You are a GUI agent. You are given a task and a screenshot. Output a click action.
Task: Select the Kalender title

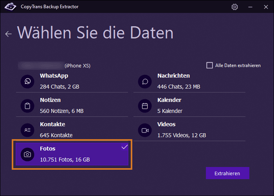pos(169,100)
